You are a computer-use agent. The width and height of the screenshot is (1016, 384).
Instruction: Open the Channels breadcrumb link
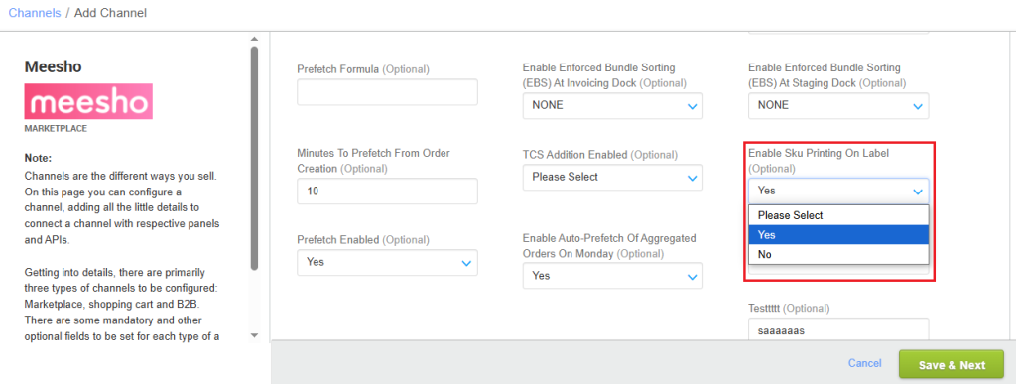pyautogui.click(x=35, y=13)
